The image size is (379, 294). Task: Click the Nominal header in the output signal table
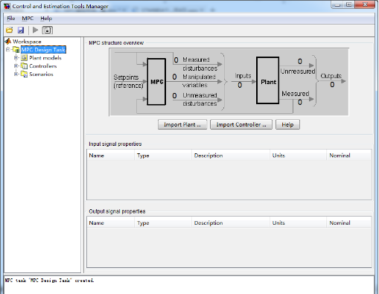click(349, 223)
